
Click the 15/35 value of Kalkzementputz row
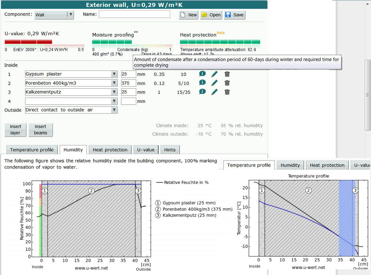(184, 92)
